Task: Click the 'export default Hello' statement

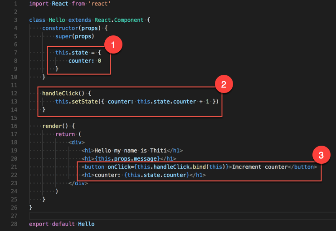Action: pyautogui.click(x=61, y=224)
